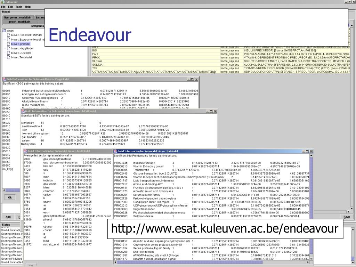Click the biovec.ExpressionModel document icon

point(9,40)
